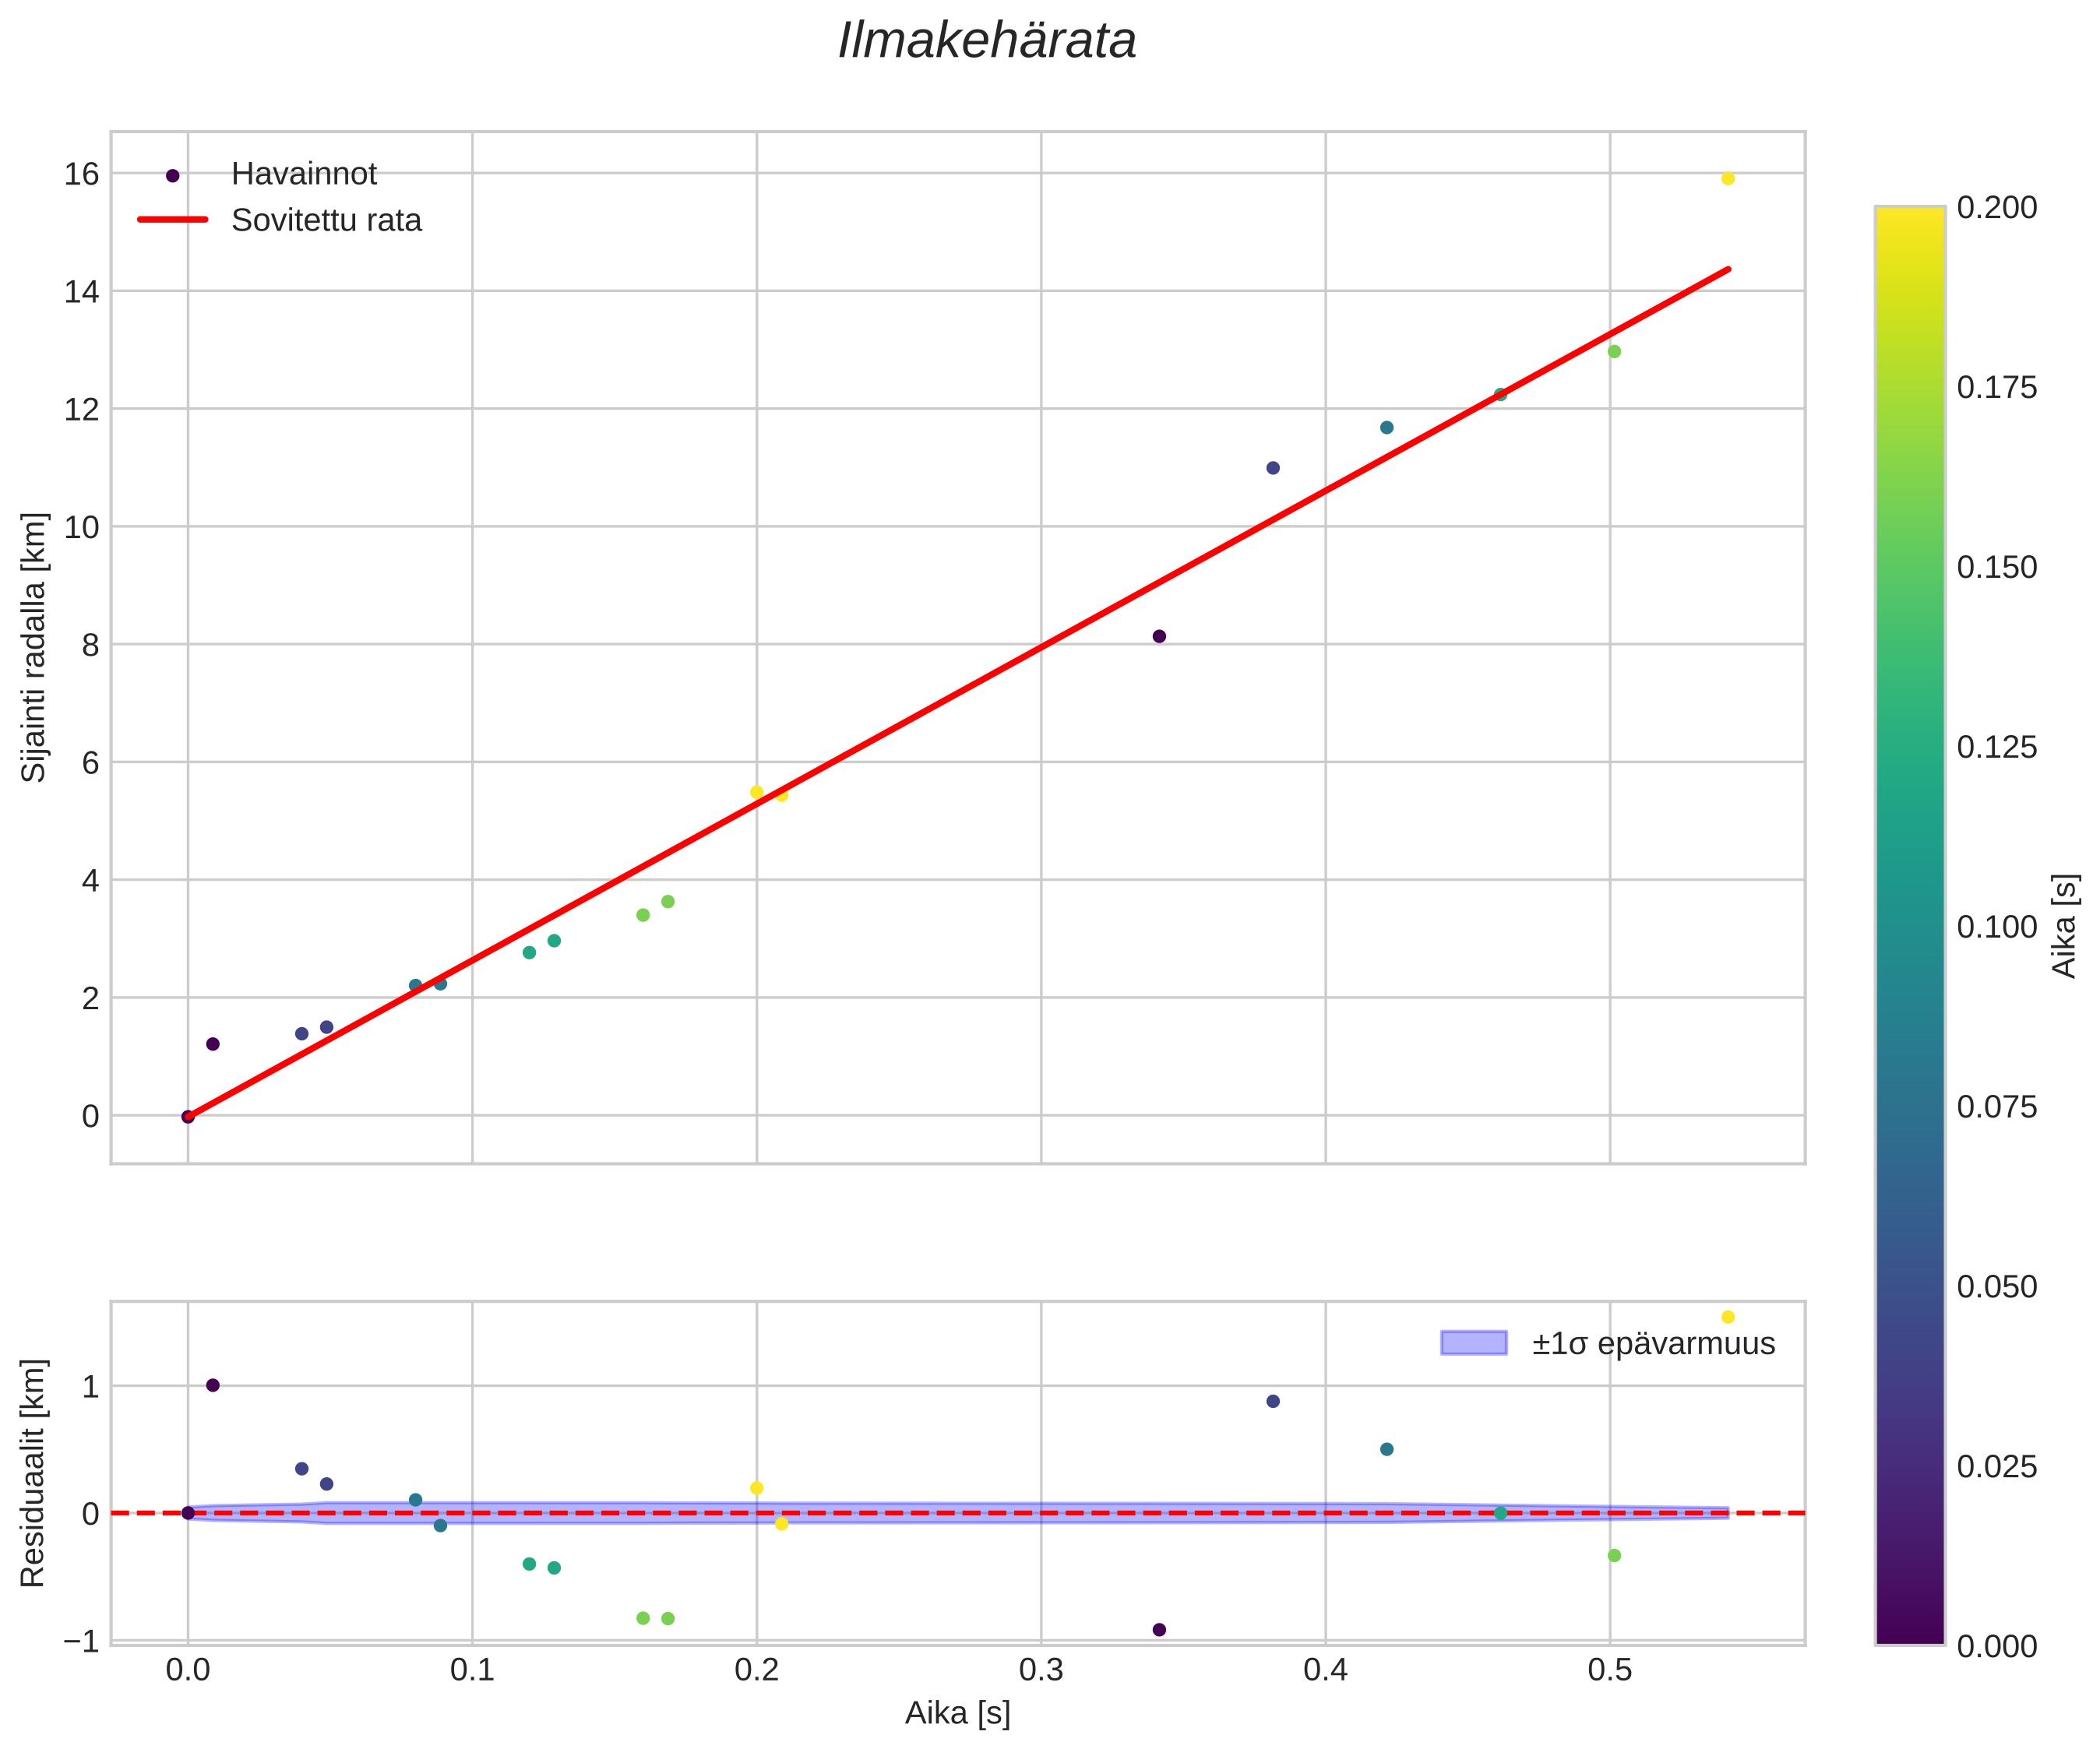Click the yellow residual point above 1.5 km
The height and width of the screenshot is (1749, 2100).
point(1728,1317)
